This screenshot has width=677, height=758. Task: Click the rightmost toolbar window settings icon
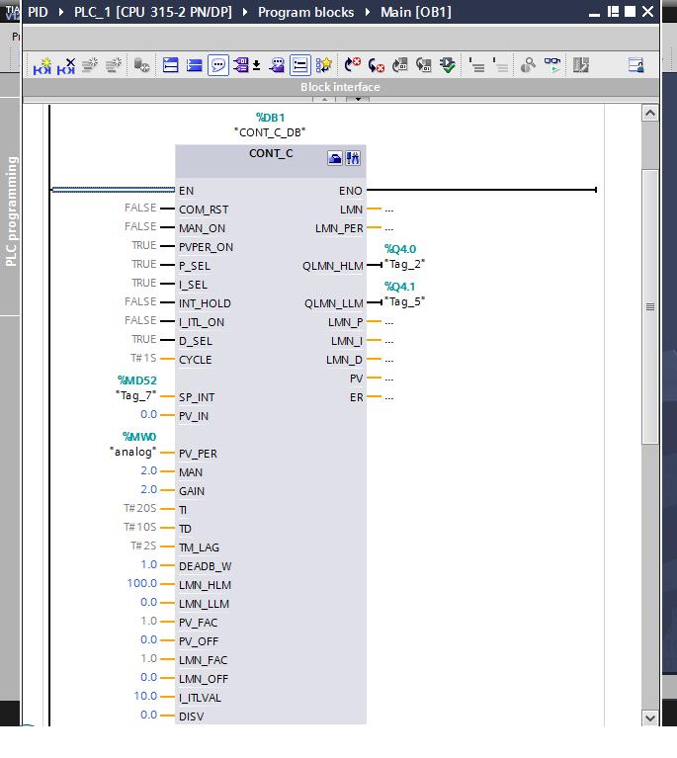(x=635, y=65)
